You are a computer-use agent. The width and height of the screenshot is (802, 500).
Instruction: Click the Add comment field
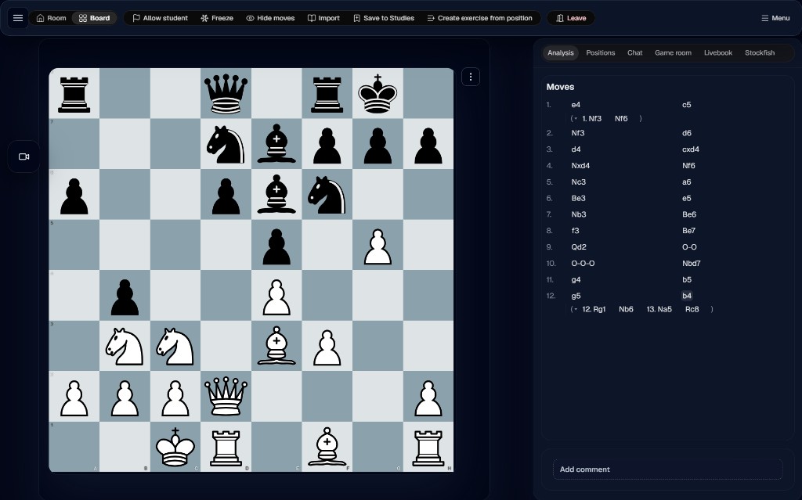tap(667, 469)
